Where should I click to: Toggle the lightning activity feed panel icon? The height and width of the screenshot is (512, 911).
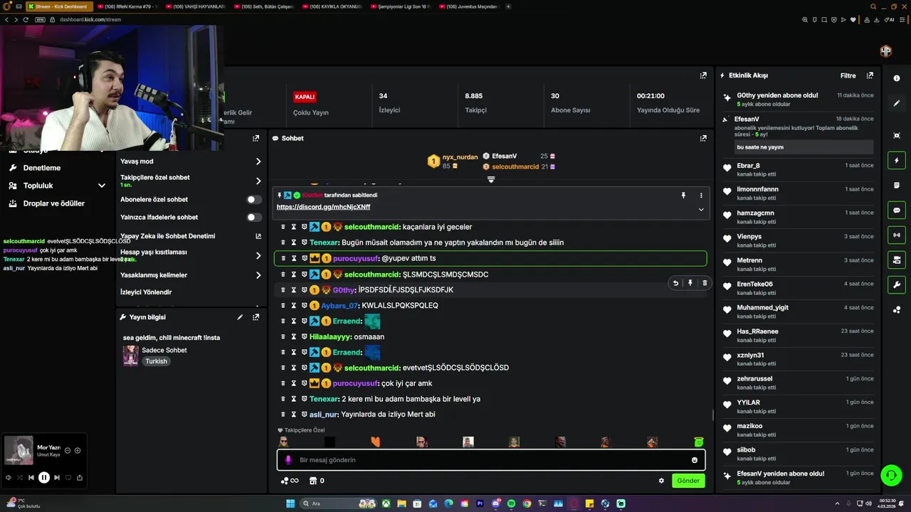pos(897,160)
